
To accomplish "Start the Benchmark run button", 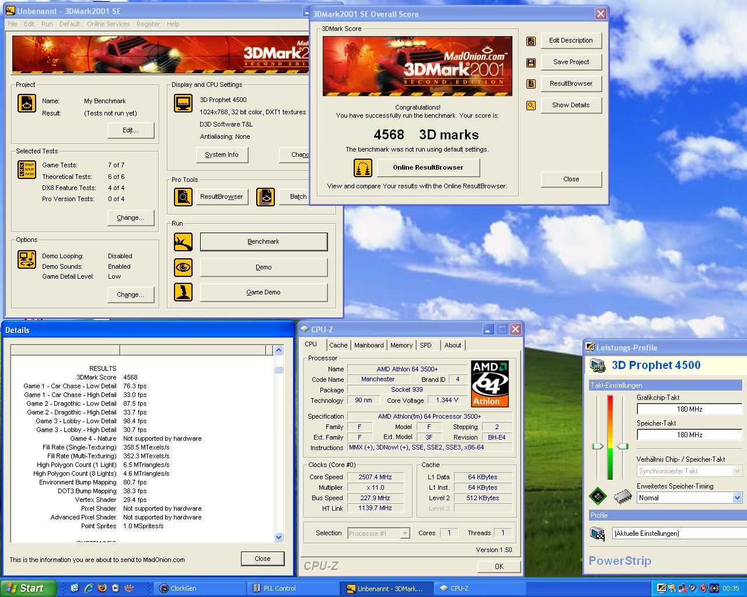I will pyautogui.click(x=264, y=241).
